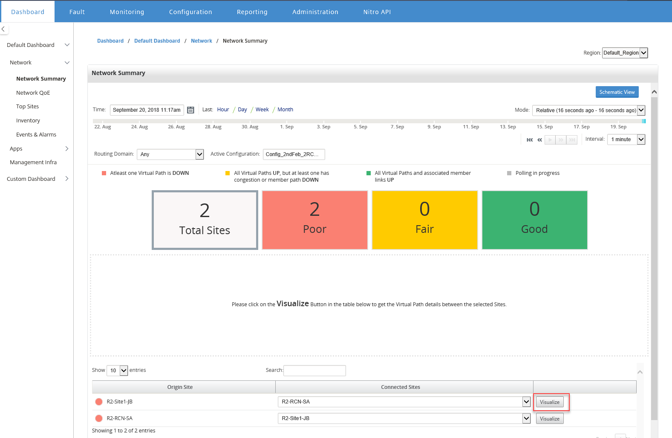Open the Interval 1 minute dropdown
The width and height of the screenshot is (672, 438).
pyautogui.click(x=626, y=139)
